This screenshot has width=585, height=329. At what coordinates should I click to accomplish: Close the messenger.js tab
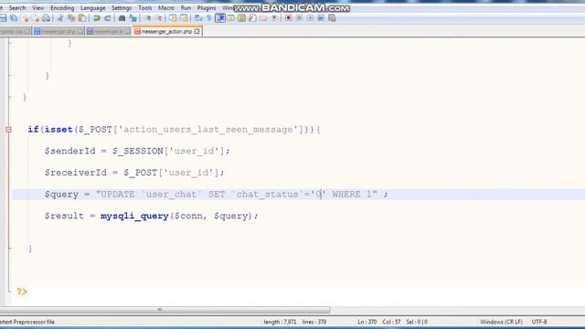[x=127, y=32]
